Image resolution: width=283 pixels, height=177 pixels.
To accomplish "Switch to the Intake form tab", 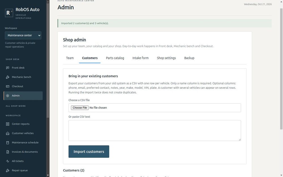I will coord(140,58).
